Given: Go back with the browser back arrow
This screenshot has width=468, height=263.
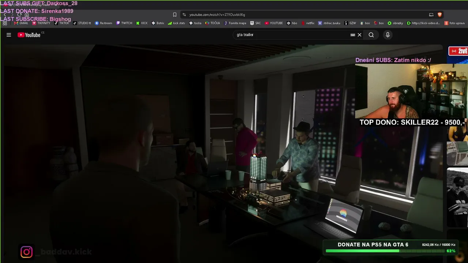Looking at the screenshot, I should tap(5, 15).
